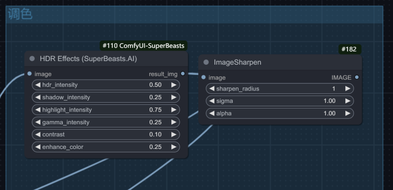
Task: Increase alpha with its right arrow
Action: coord(348,113)
